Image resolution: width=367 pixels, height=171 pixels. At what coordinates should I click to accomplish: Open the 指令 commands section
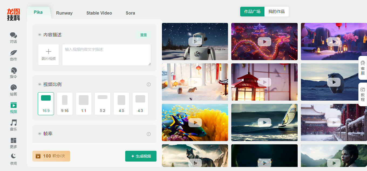coord(13,73)
